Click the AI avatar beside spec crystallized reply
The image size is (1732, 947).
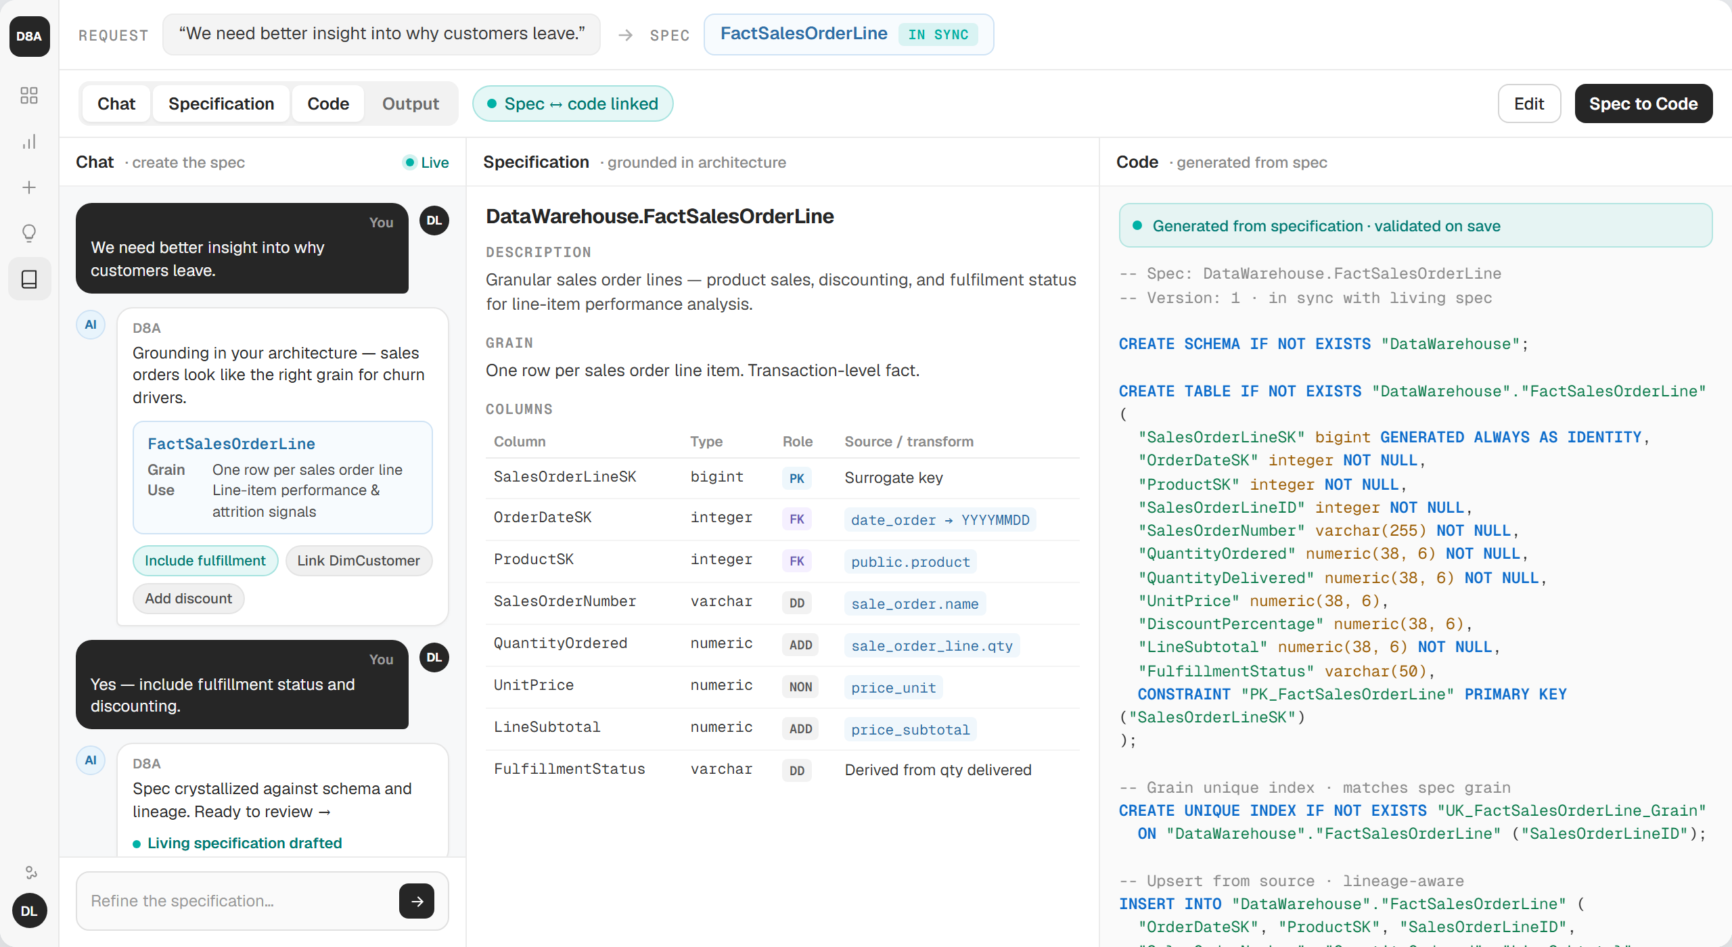(x=91, y=760)
